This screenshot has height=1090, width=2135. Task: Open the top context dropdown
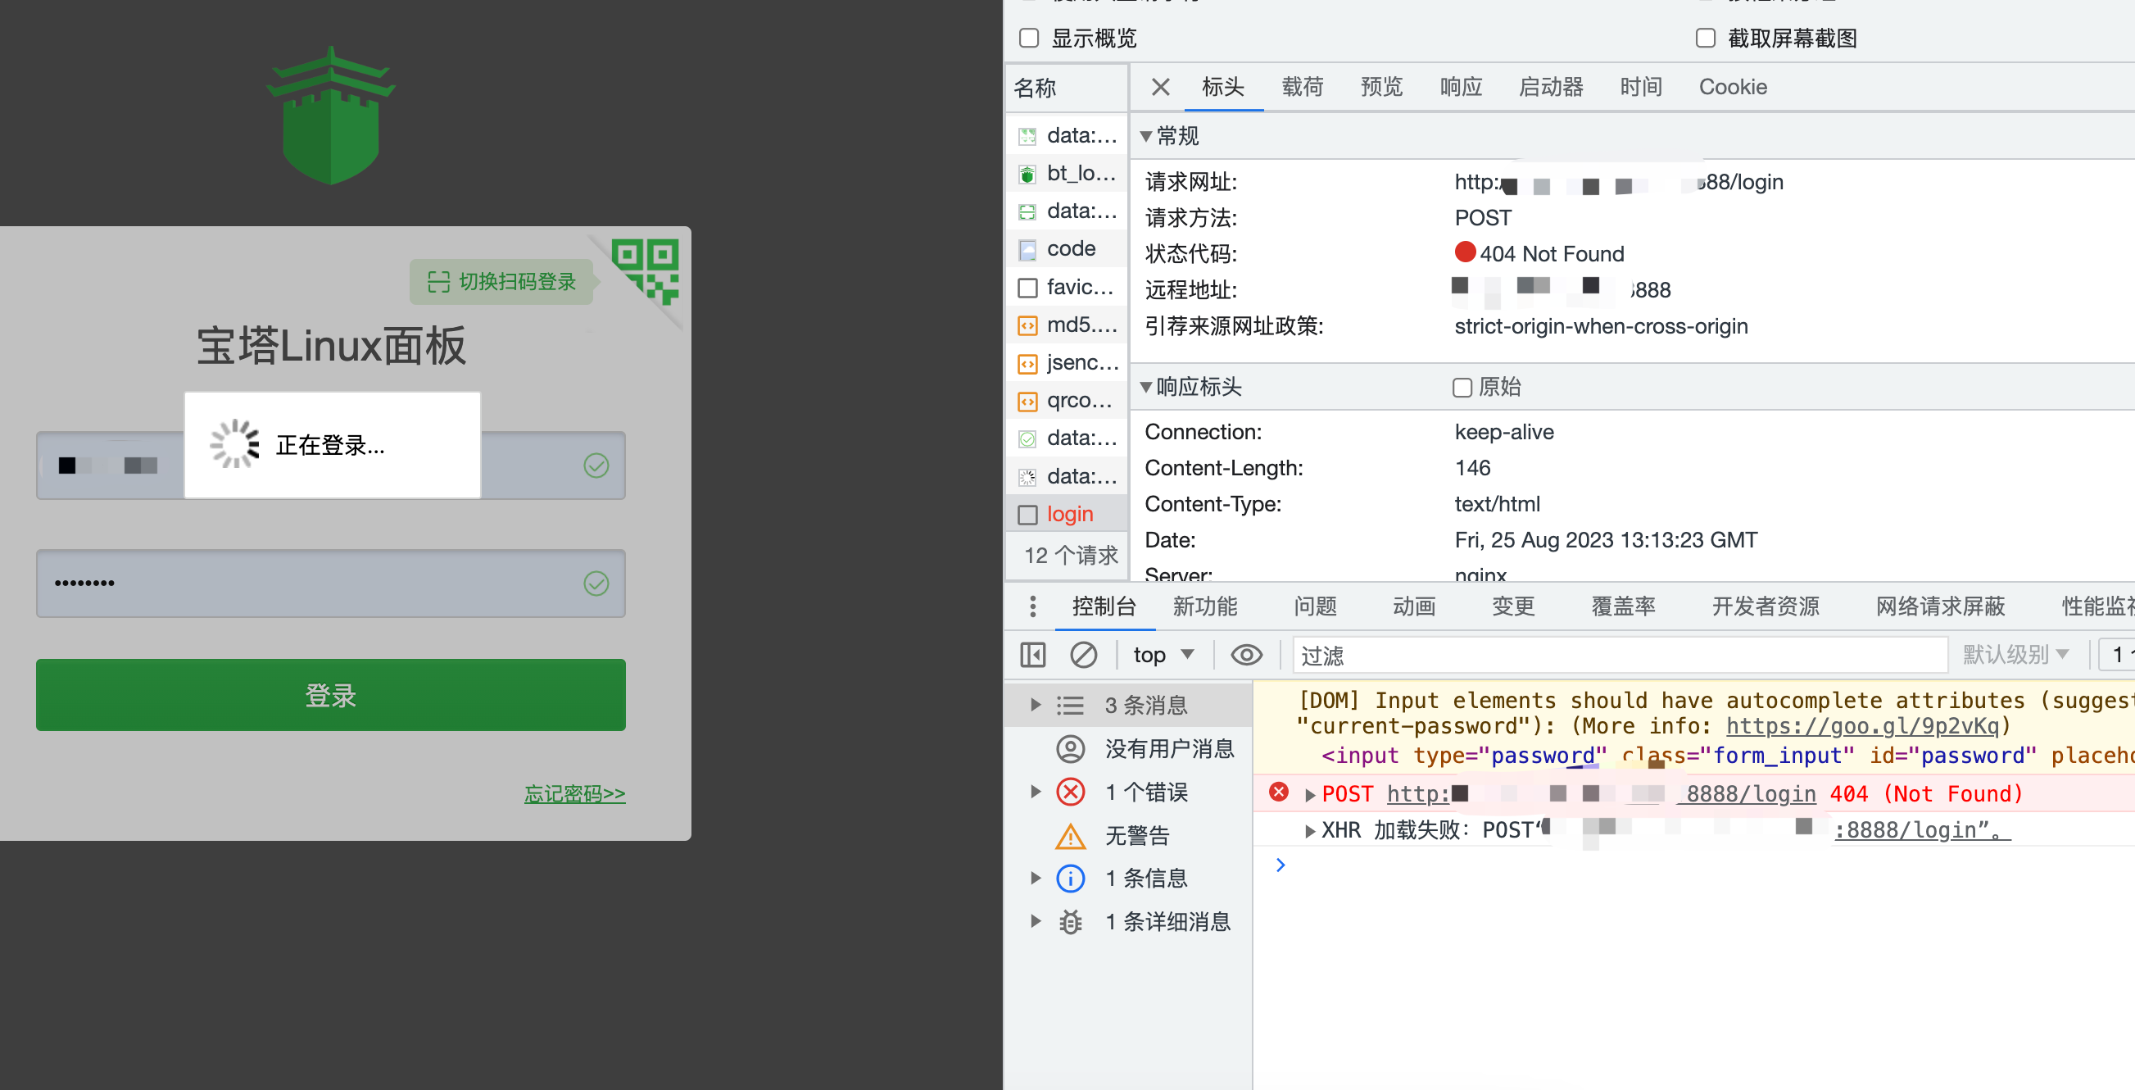click(x=1163, y=655)
